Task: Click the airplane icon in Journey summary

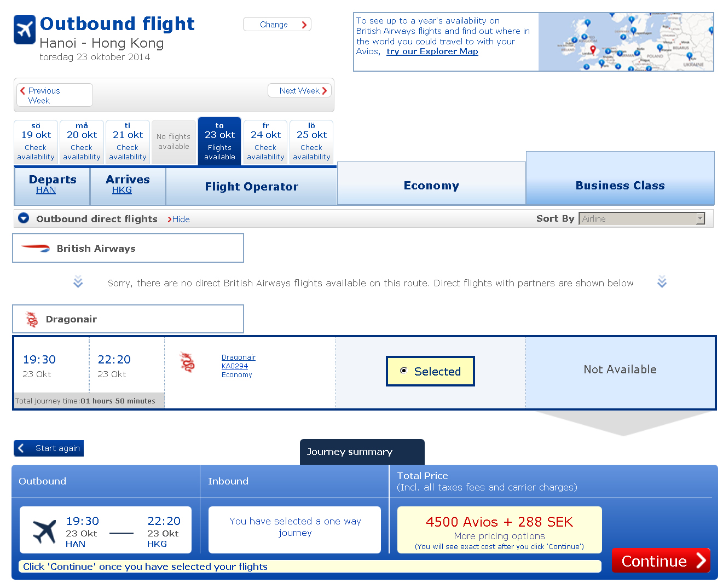Action: pos(44,531)
